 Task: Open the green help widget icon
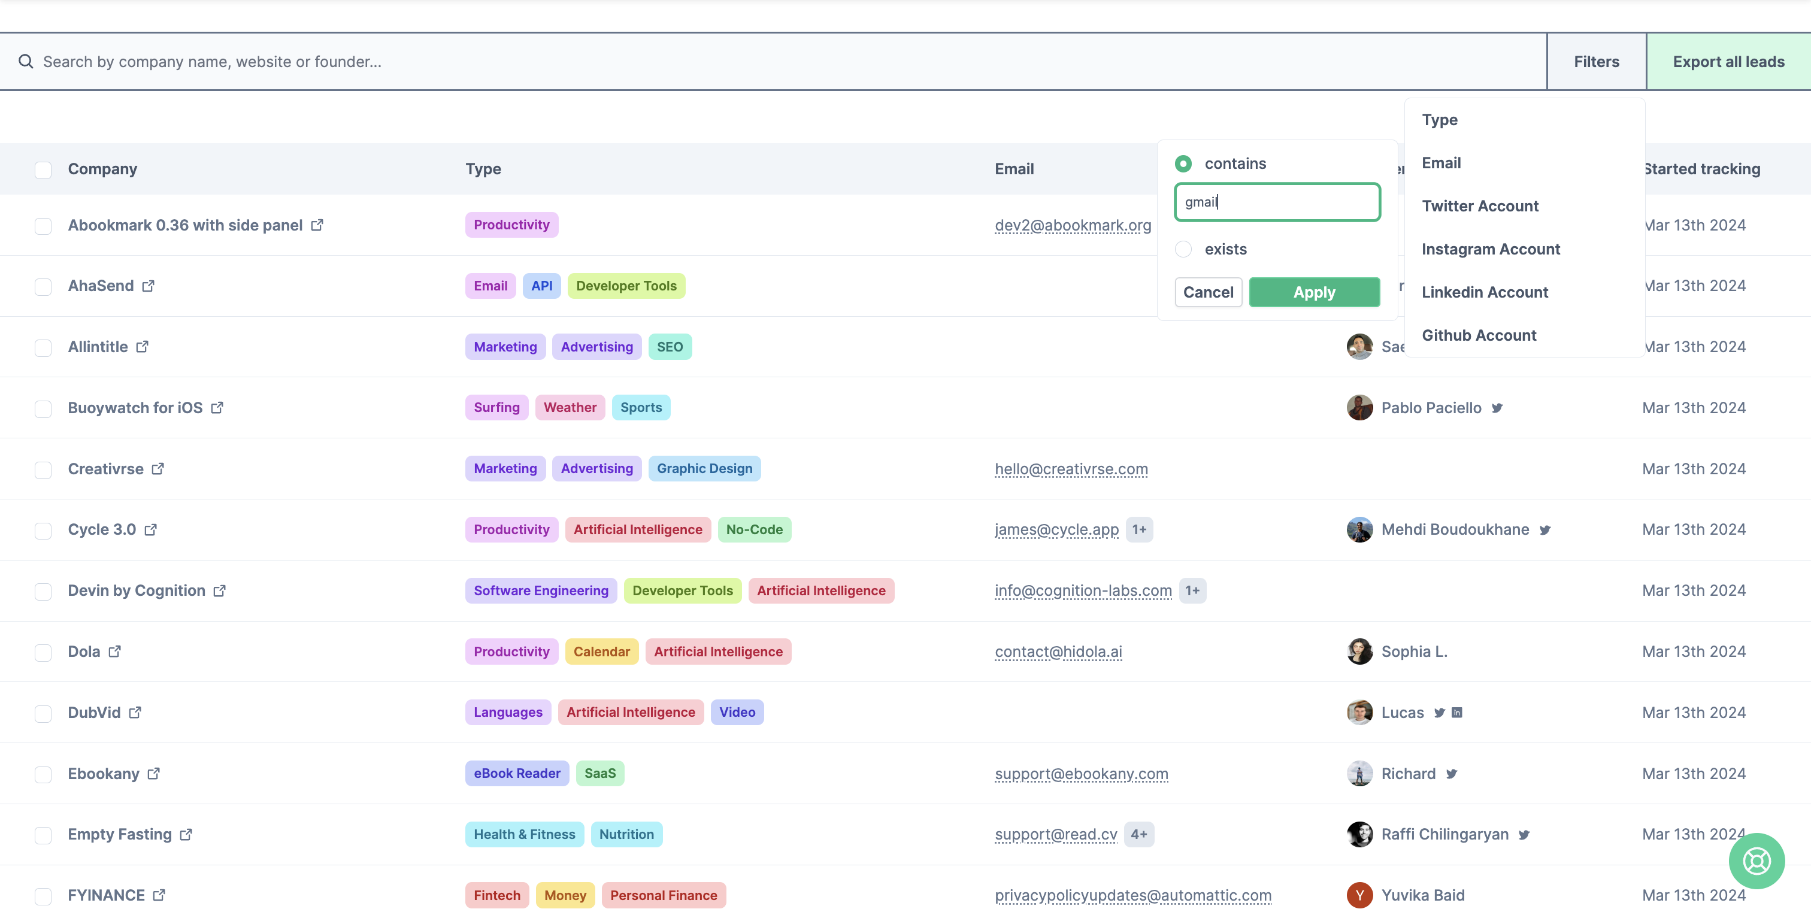tap(1756, 861)
